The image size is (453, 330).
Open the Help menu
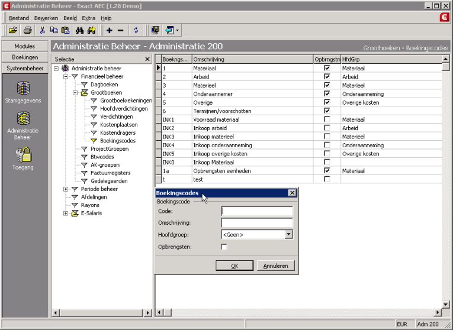pyautogui.click(x=106, y=18)
